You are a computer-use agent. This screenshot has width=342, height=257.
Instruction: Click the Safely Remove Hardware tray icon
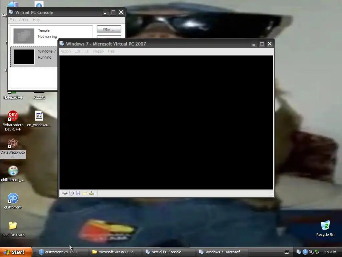point(317,252)
